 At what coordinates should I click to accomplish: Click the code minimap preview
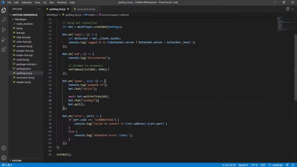[284, 24]
